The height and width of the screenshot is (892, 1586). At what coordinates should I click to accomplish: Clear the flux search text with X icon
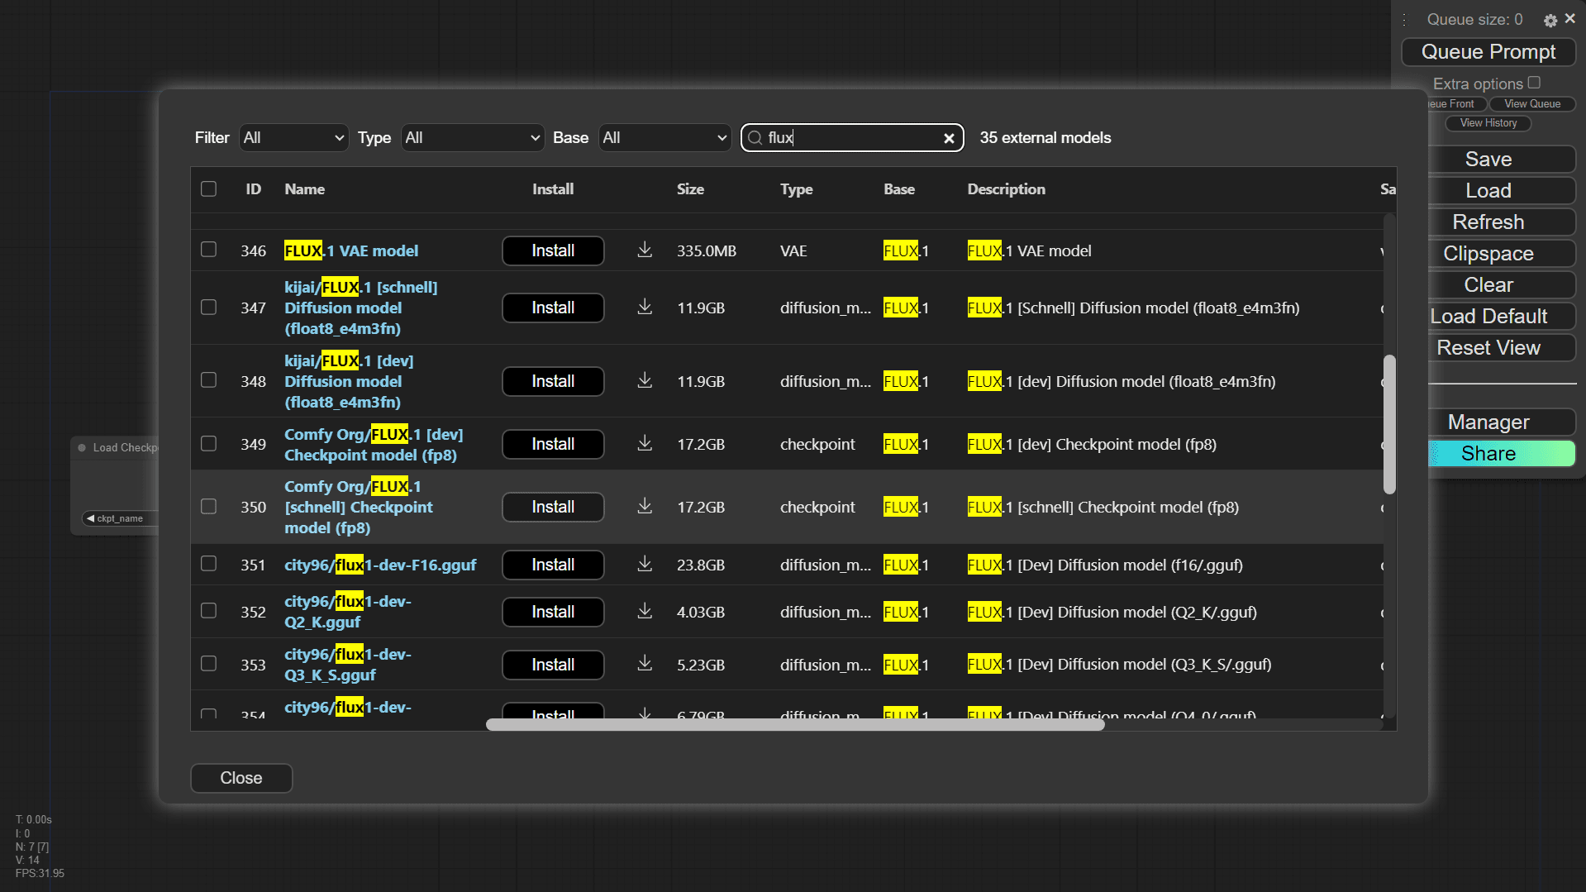click(x=949, y=138)
